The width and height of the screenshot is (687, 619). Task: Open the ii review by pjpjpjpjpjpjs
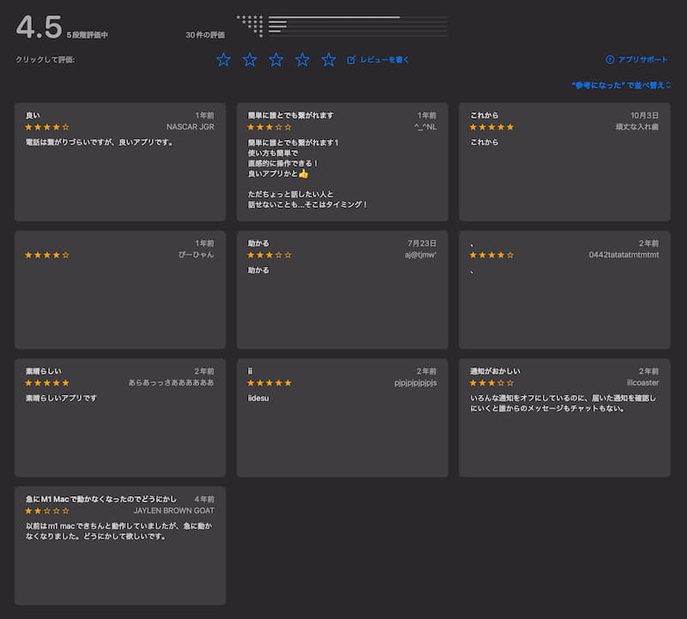[x=342, y=417]
